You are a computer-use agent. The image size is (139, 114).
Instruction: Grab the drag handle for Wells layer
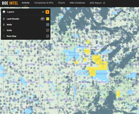[4, 25]
